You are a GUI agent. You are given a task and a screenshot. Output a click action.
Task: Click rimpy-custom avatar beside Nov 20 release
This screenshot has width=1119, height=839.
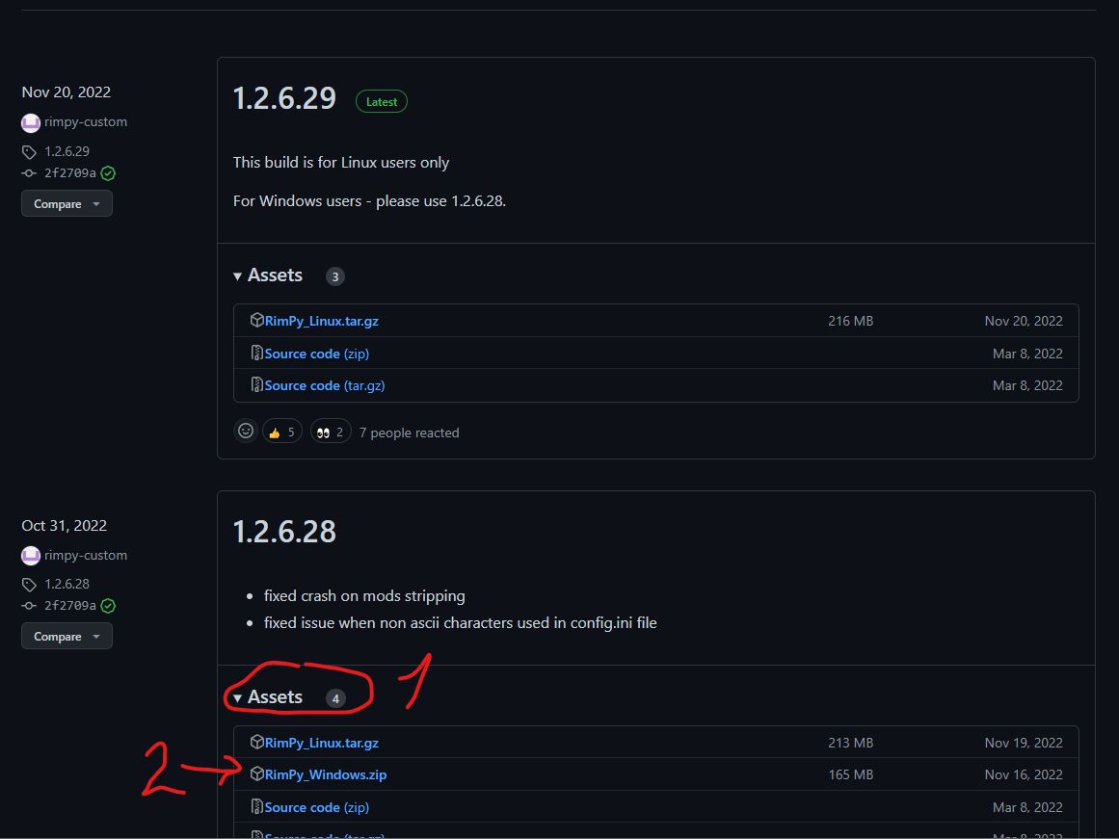pos(31,122)
